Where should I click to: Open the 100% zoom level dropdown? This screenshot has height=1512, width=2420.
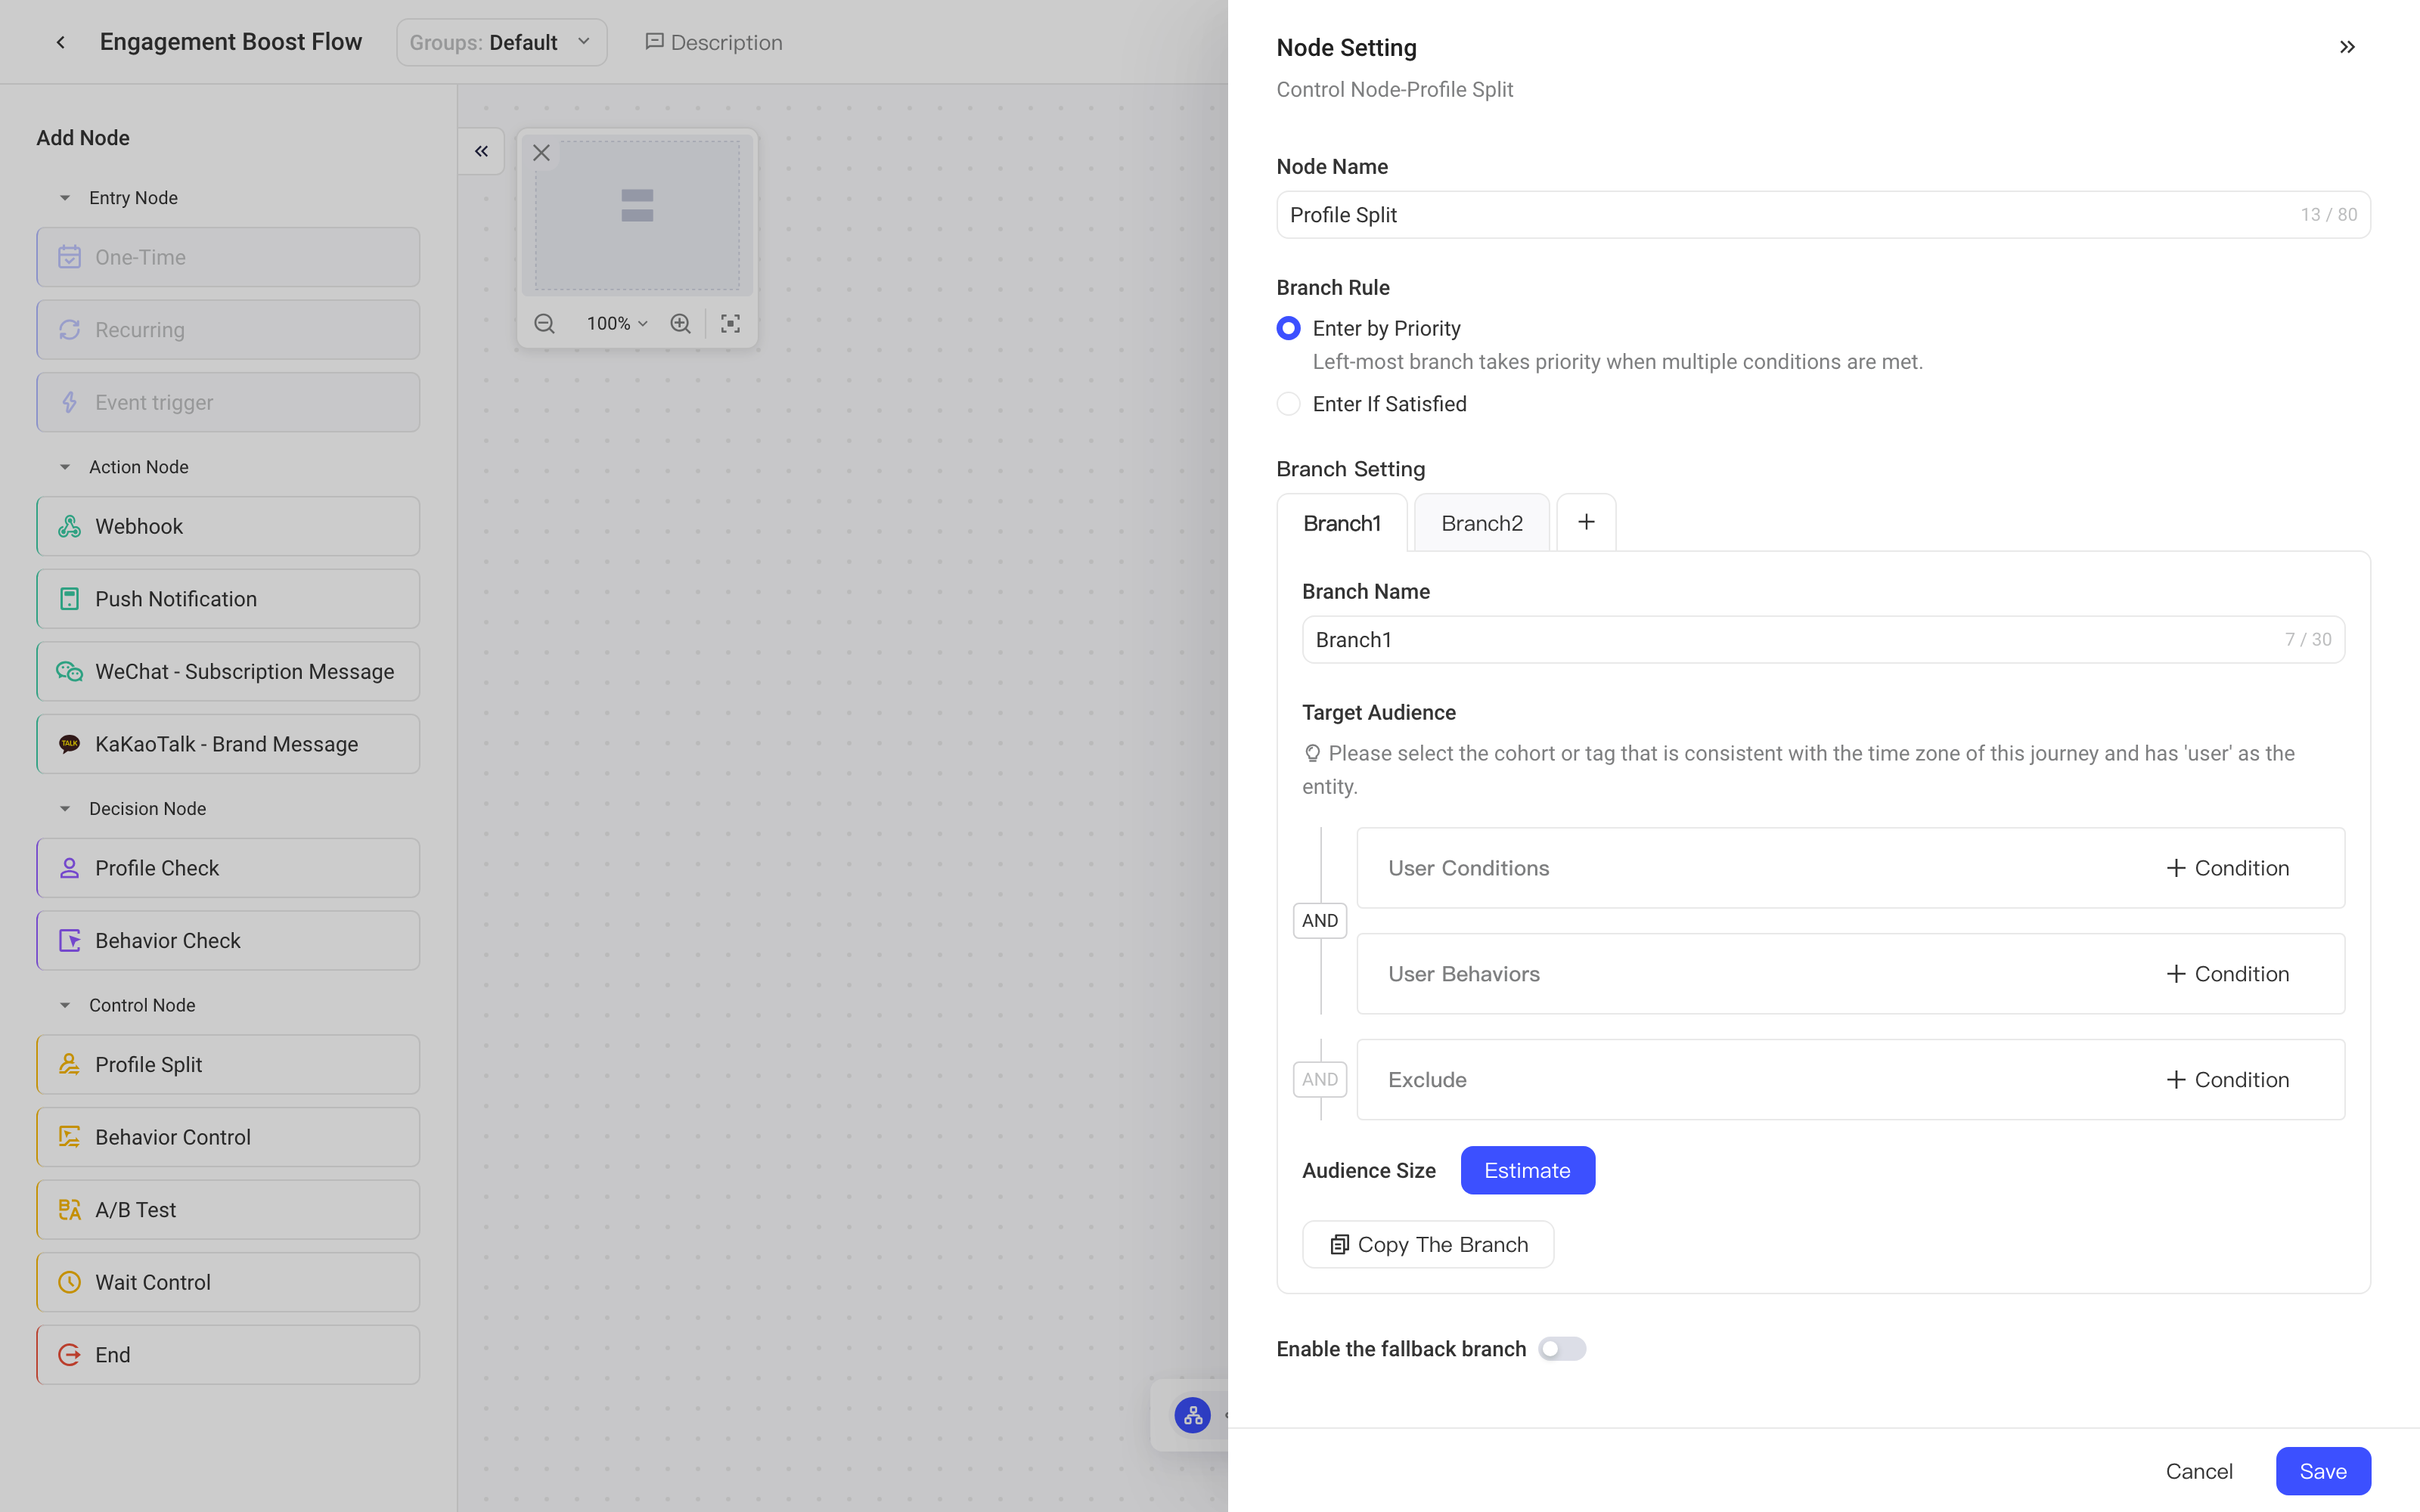click(x=617, y=323)
